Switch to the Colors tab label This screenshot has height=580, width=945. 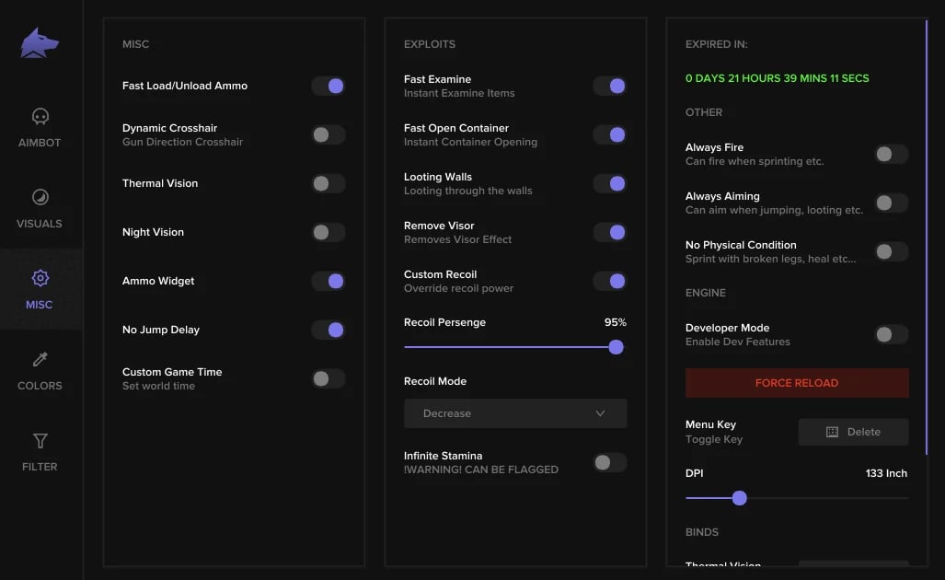pyautogui.click(x=40, y=386)
